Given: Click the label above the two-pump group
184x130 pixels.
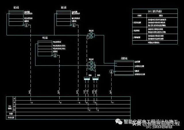Looking at the screenshot, I should point(91,31).
